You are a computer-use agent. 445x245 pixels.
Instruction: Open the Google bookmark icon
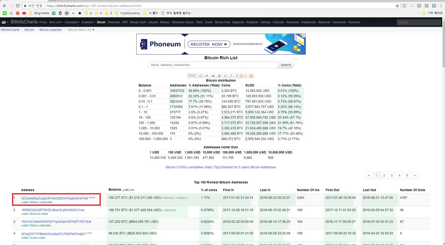coord(11,13)
